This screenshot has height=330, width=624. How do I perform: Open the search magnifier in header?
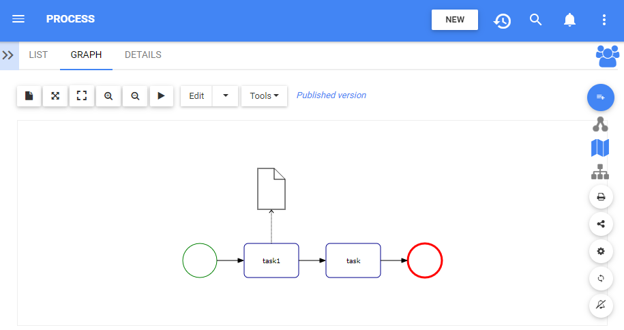tap(536, 20)
